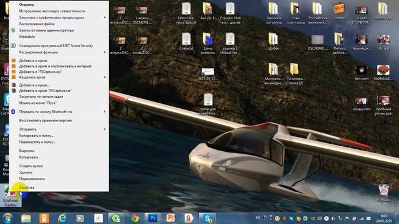The image size is (399, 224).
Task: Choose "Удалить" in the context menu
Action: (59, 172)
